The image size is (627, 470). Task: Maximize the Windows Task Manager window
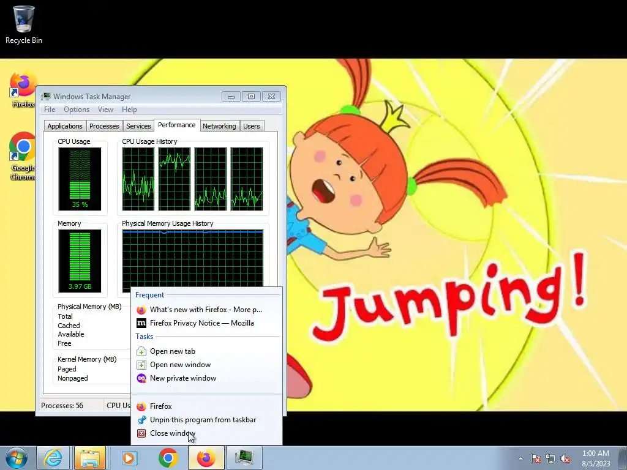click(251, 96)
